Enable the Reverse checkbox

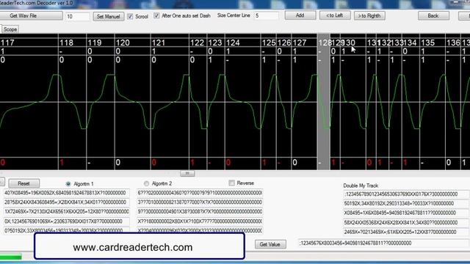(231, 183)
